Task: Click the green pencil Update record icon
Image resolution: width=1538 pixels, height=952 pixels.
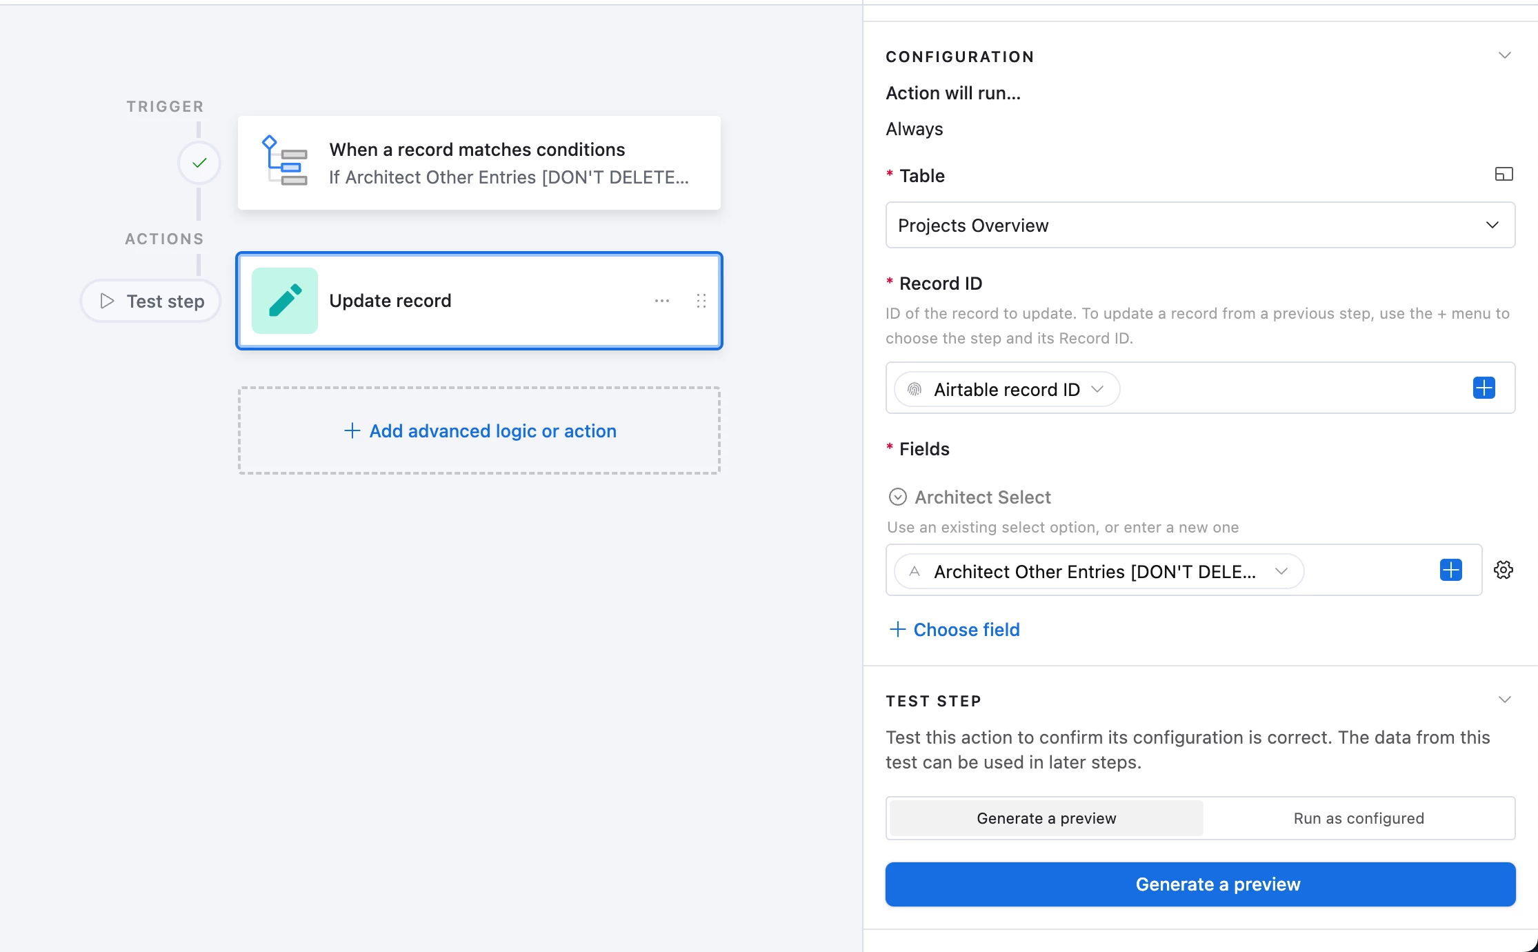Action: 284,301
